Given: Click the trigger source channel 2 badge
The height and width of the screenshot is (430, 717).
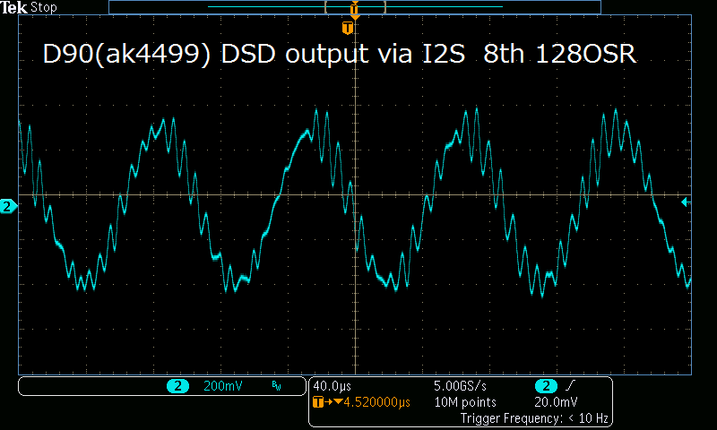Looking at the screenshot, I should tap(546, 386).
